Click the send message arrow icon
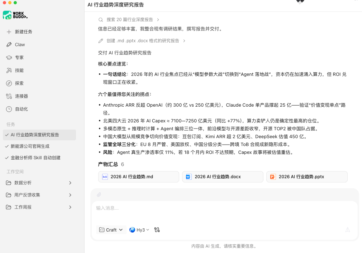Image resolution: width=362 pixels, height=253 pixels. point(347,229)
